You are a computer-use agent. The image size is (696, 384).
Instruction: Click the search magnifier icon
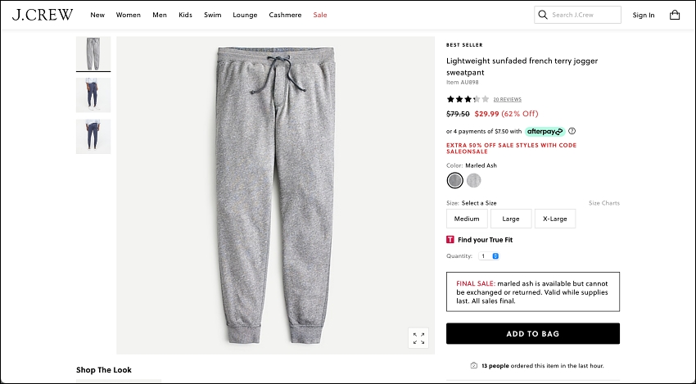[x=542, y=15]
